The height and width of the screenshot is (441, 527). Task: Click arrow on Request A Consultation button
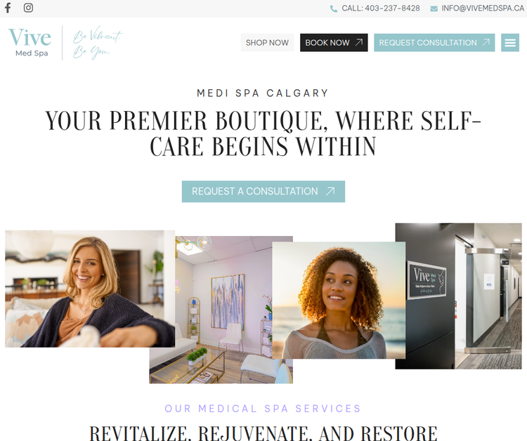click(x=330, y=191)
